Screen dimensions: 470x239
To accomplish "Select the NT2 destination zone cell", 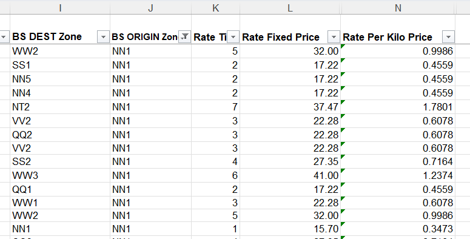I will tap(60, 107).
